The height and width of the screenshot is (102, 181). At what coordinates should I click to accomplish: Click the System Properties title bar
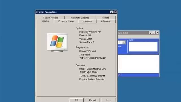(72, 12)
